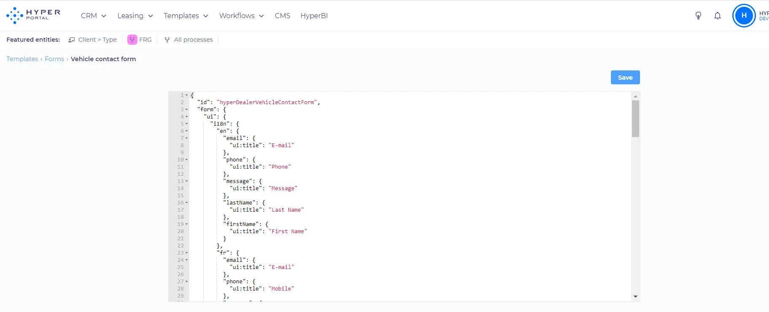Open the user avatar H menu
Viewport: 769px width, 312px height.
click(744, 16)
